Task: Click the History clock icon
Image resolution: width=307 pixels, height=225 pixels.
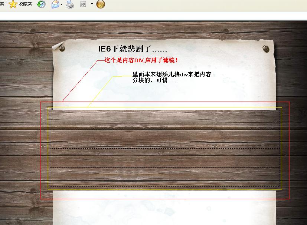Action: [x=41, y=4]
